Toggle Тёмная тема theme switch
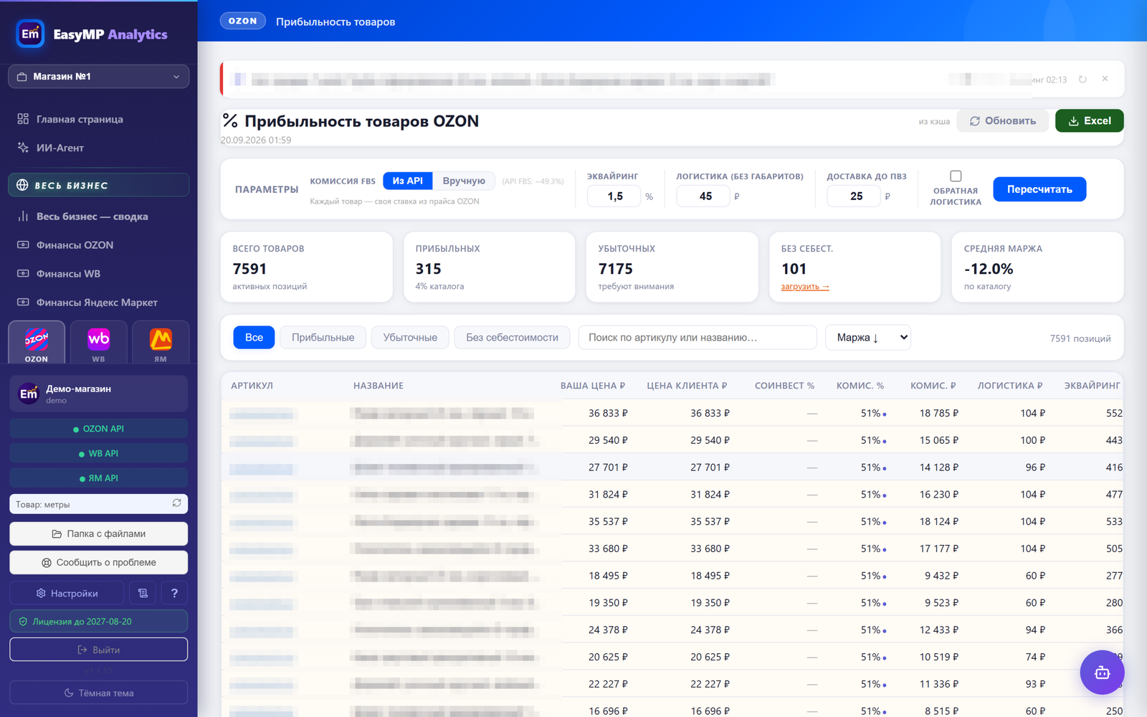1147x717 pixels. pos(99,693)
